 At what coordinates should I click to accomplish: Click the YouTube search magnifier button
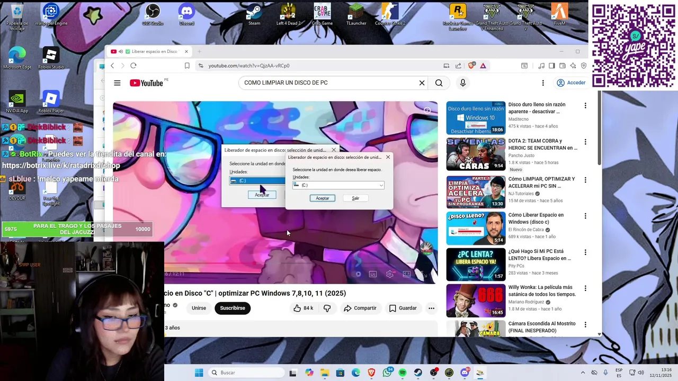point(439,83)
